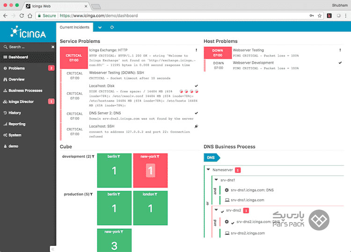Click gear icon for srv-dns2.icinga.com: DNS

click(227, 222)
